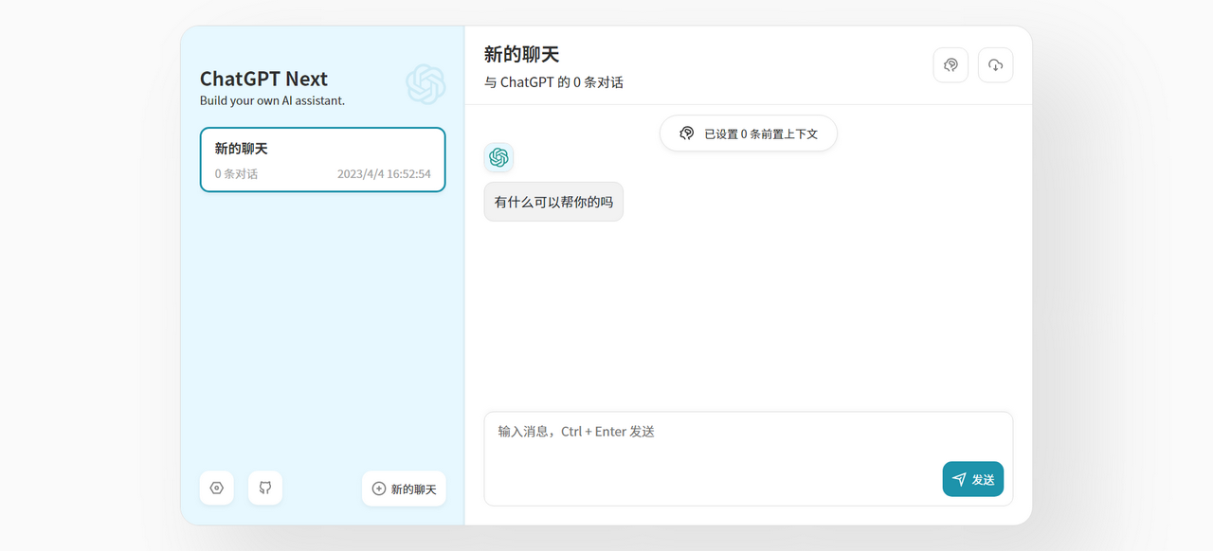
Task: Click the ChatGPT Next sidebar title
Action: [x=263, y=79]
